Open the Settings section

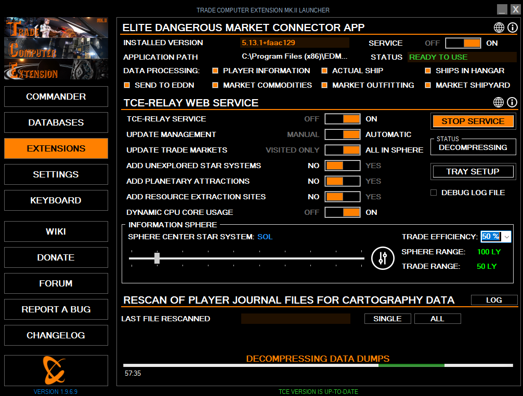tap(56, 174)
